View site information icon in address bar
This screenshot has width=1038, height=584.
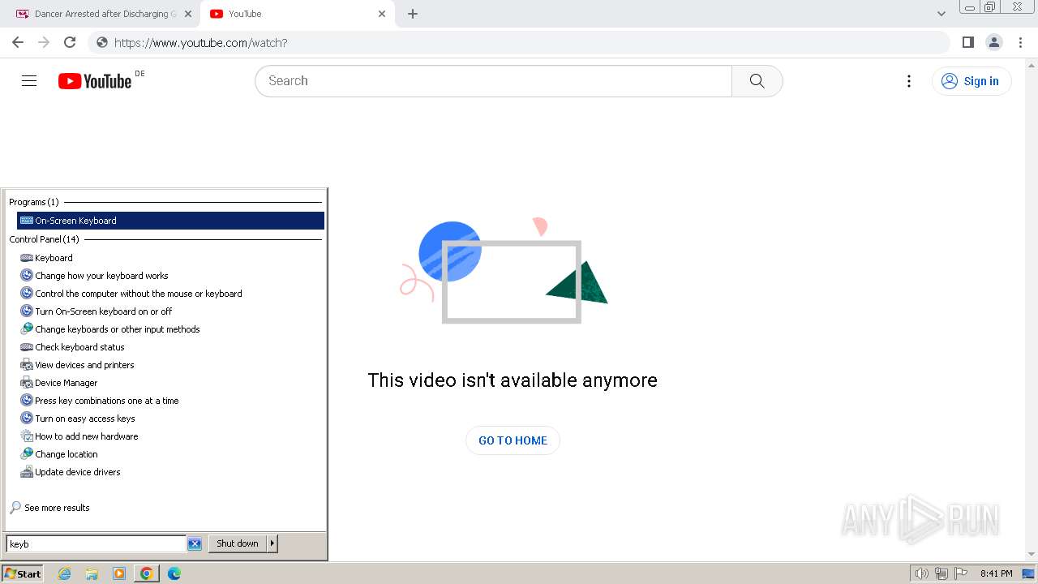tap(102, 42)
